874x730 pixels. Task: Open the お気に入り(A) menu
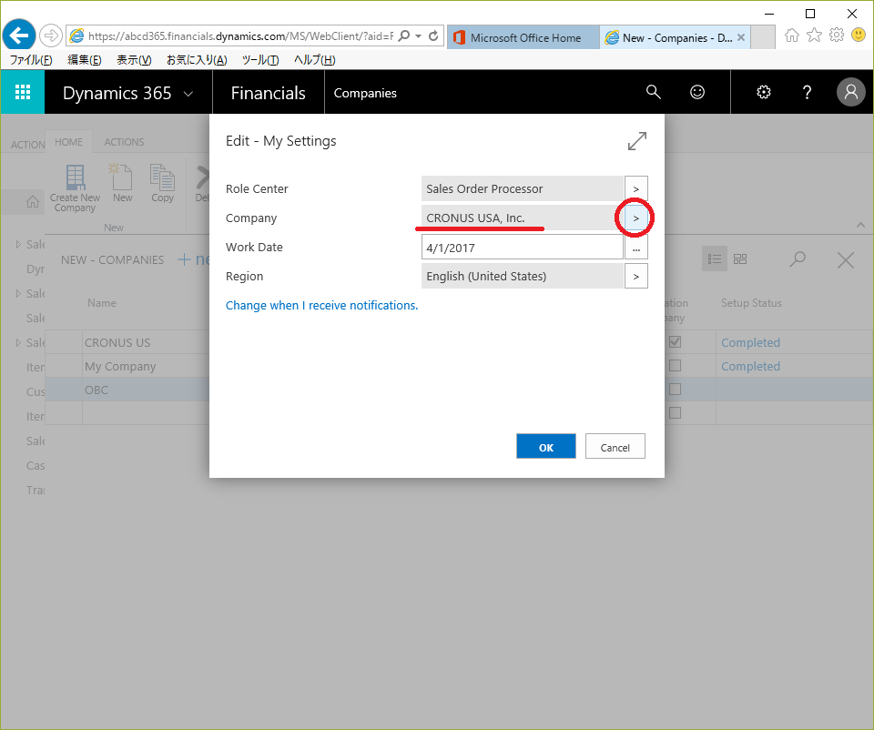pos(197,60)
